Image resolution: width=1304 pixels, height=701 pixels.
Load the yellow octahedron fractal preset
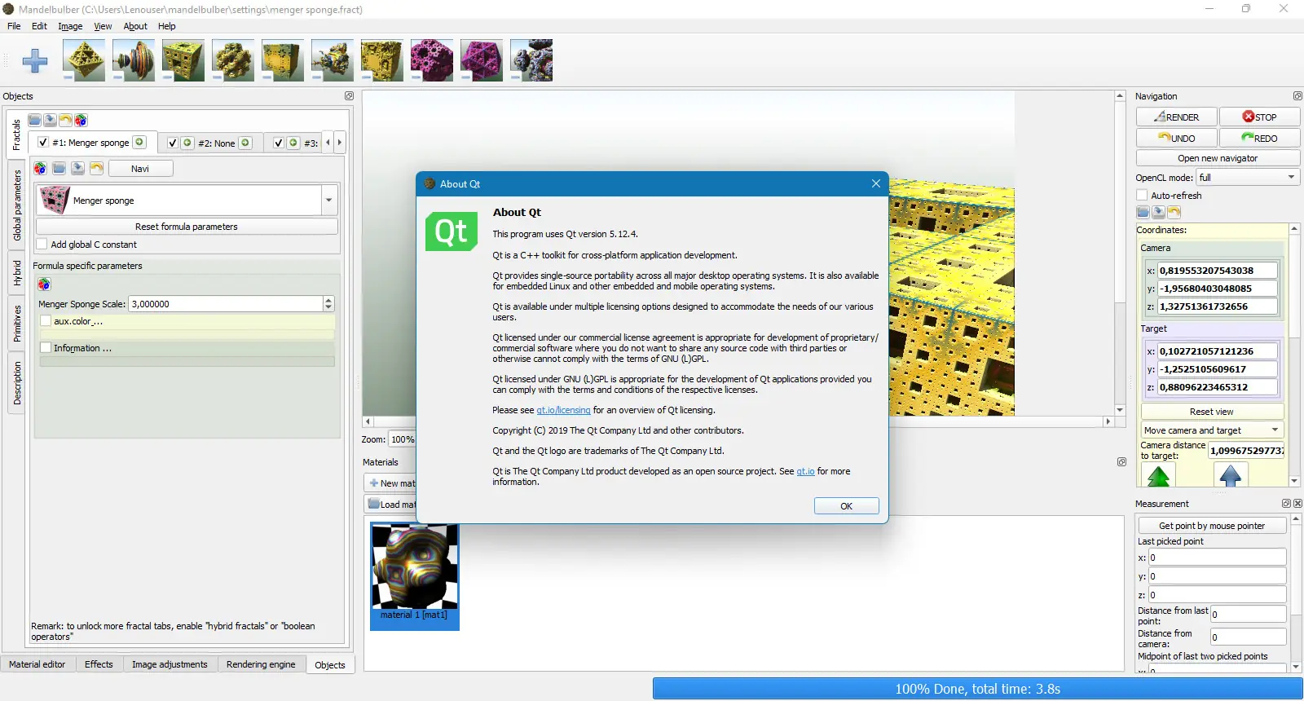(x=84, y=60)
